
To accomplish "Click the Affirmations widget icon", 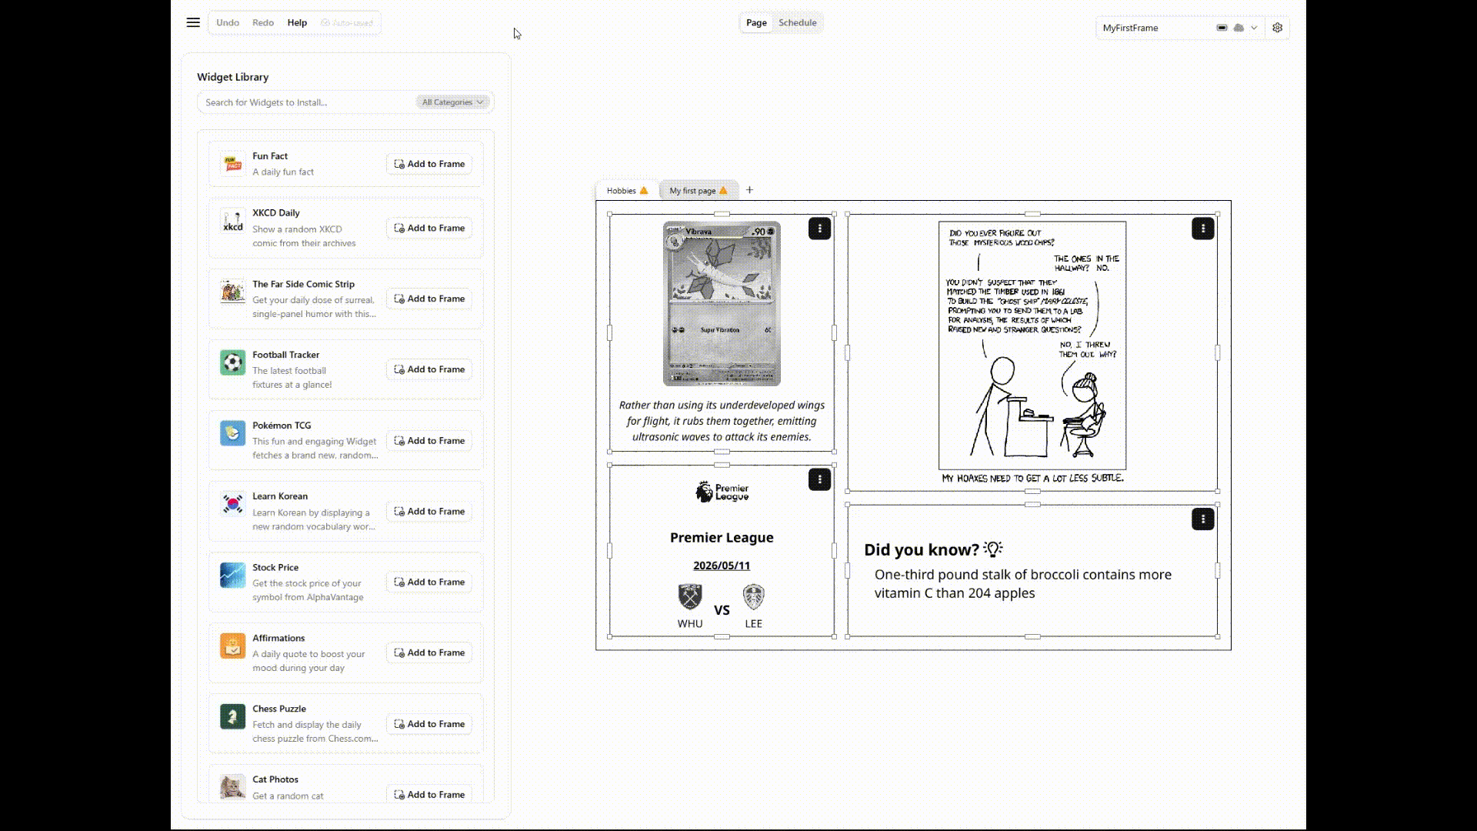I will point(232,646).
